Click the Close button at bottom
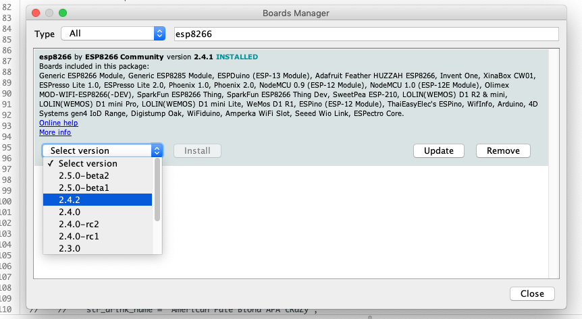The image size is (582, 319). 532,293
